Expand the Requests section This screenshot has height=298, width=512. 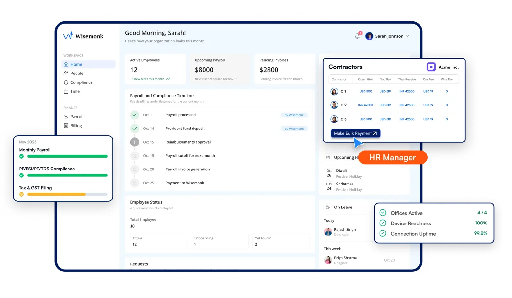click(x=139, y=264)
